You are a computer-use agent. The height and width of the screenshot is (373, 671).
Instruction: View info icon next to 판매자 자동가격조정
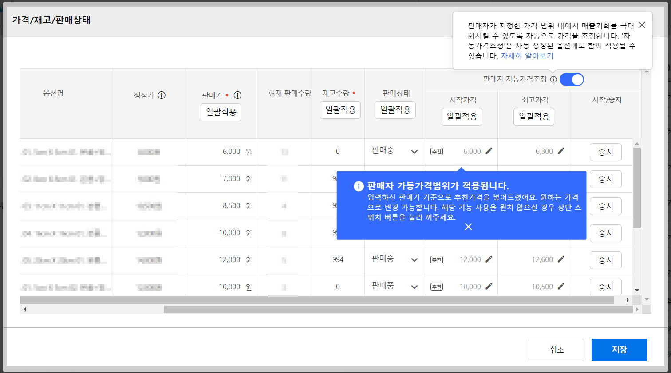click(x=553, y=79)
